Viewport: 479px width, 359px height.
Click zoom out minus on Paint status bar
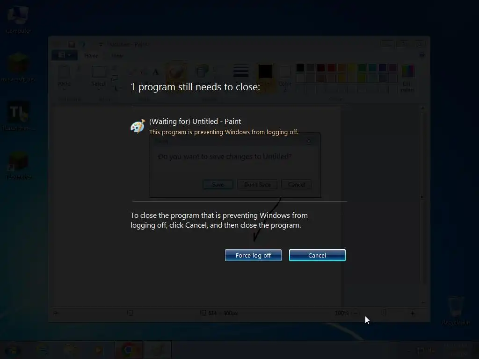[356, 313]
